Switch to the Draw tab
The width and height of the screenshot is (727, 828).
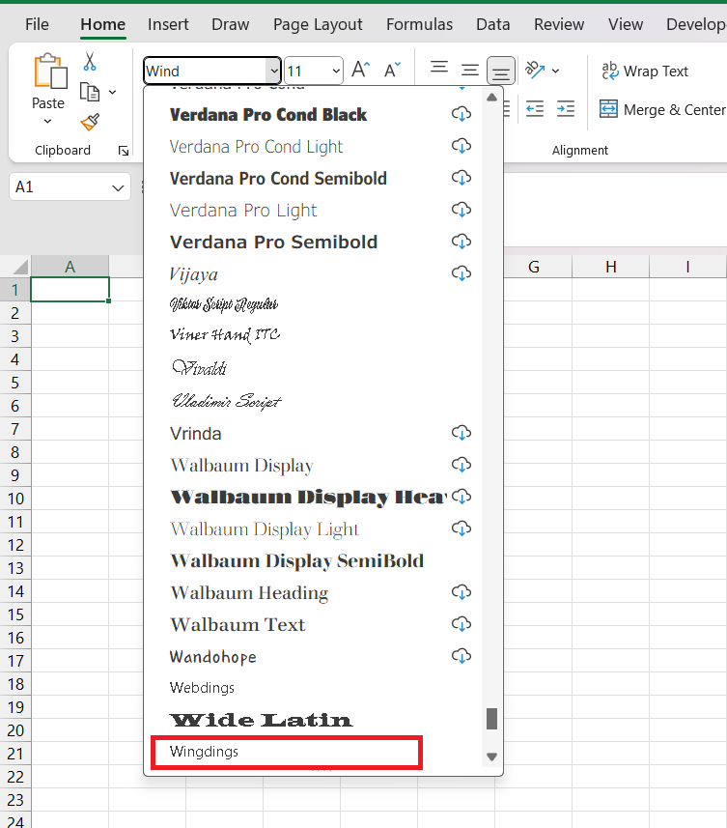coord(230,24)
